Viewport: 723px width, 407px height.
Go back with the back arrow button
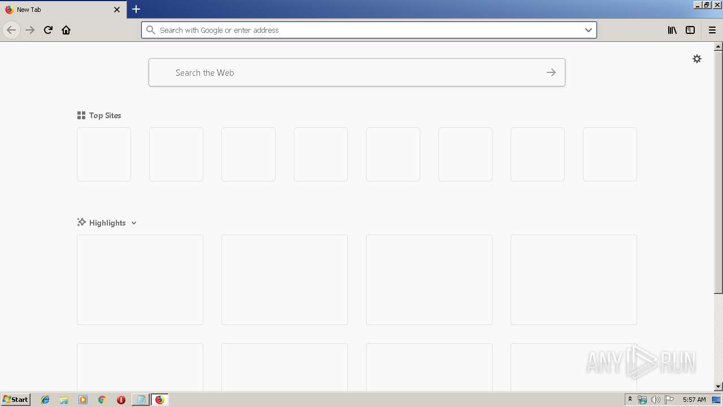tap(11, 30)
